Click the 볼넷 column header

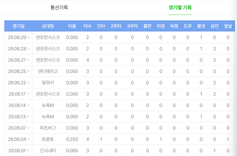201,26
